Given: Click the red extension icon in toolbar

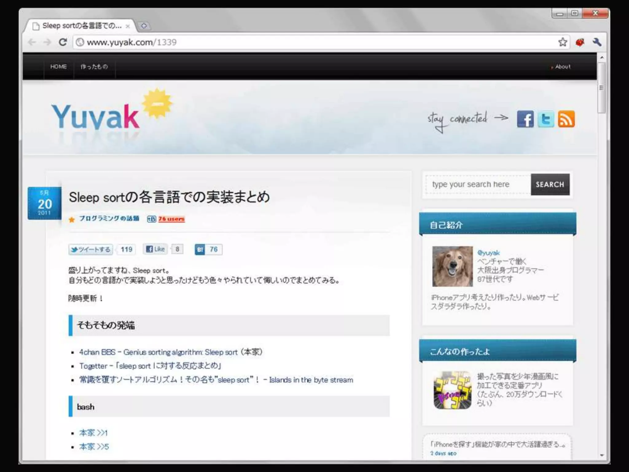Looking at the screenshot, I should click(580, 42).
